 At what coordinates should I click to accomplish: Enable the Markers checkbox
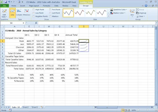[50, 16]
